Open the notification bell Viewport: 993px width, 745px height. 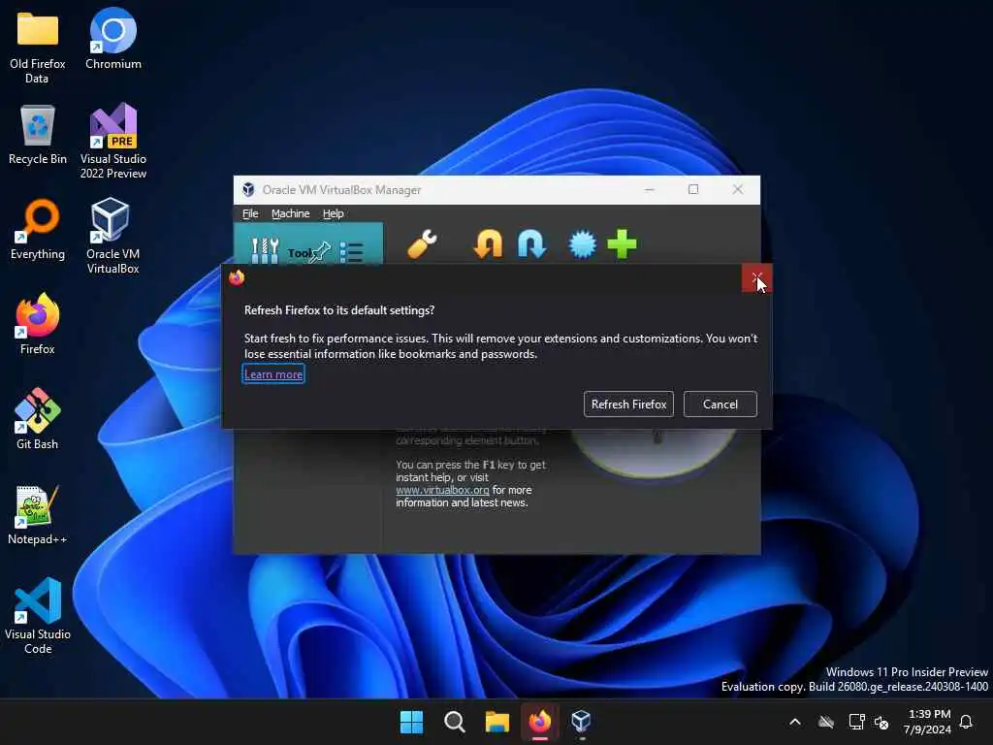click(x=967, y=722)
